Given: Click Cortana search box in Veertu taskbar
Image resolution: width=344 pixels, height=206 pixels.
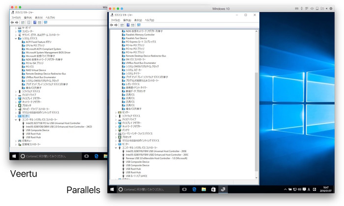Looking at the screenshot, I should click(51, 156).
